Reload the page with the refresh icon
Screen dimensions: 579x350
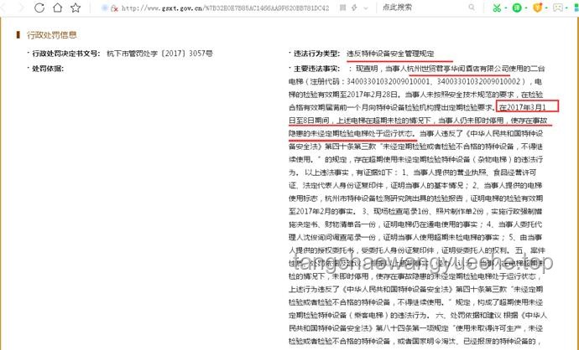coord(39,8)
